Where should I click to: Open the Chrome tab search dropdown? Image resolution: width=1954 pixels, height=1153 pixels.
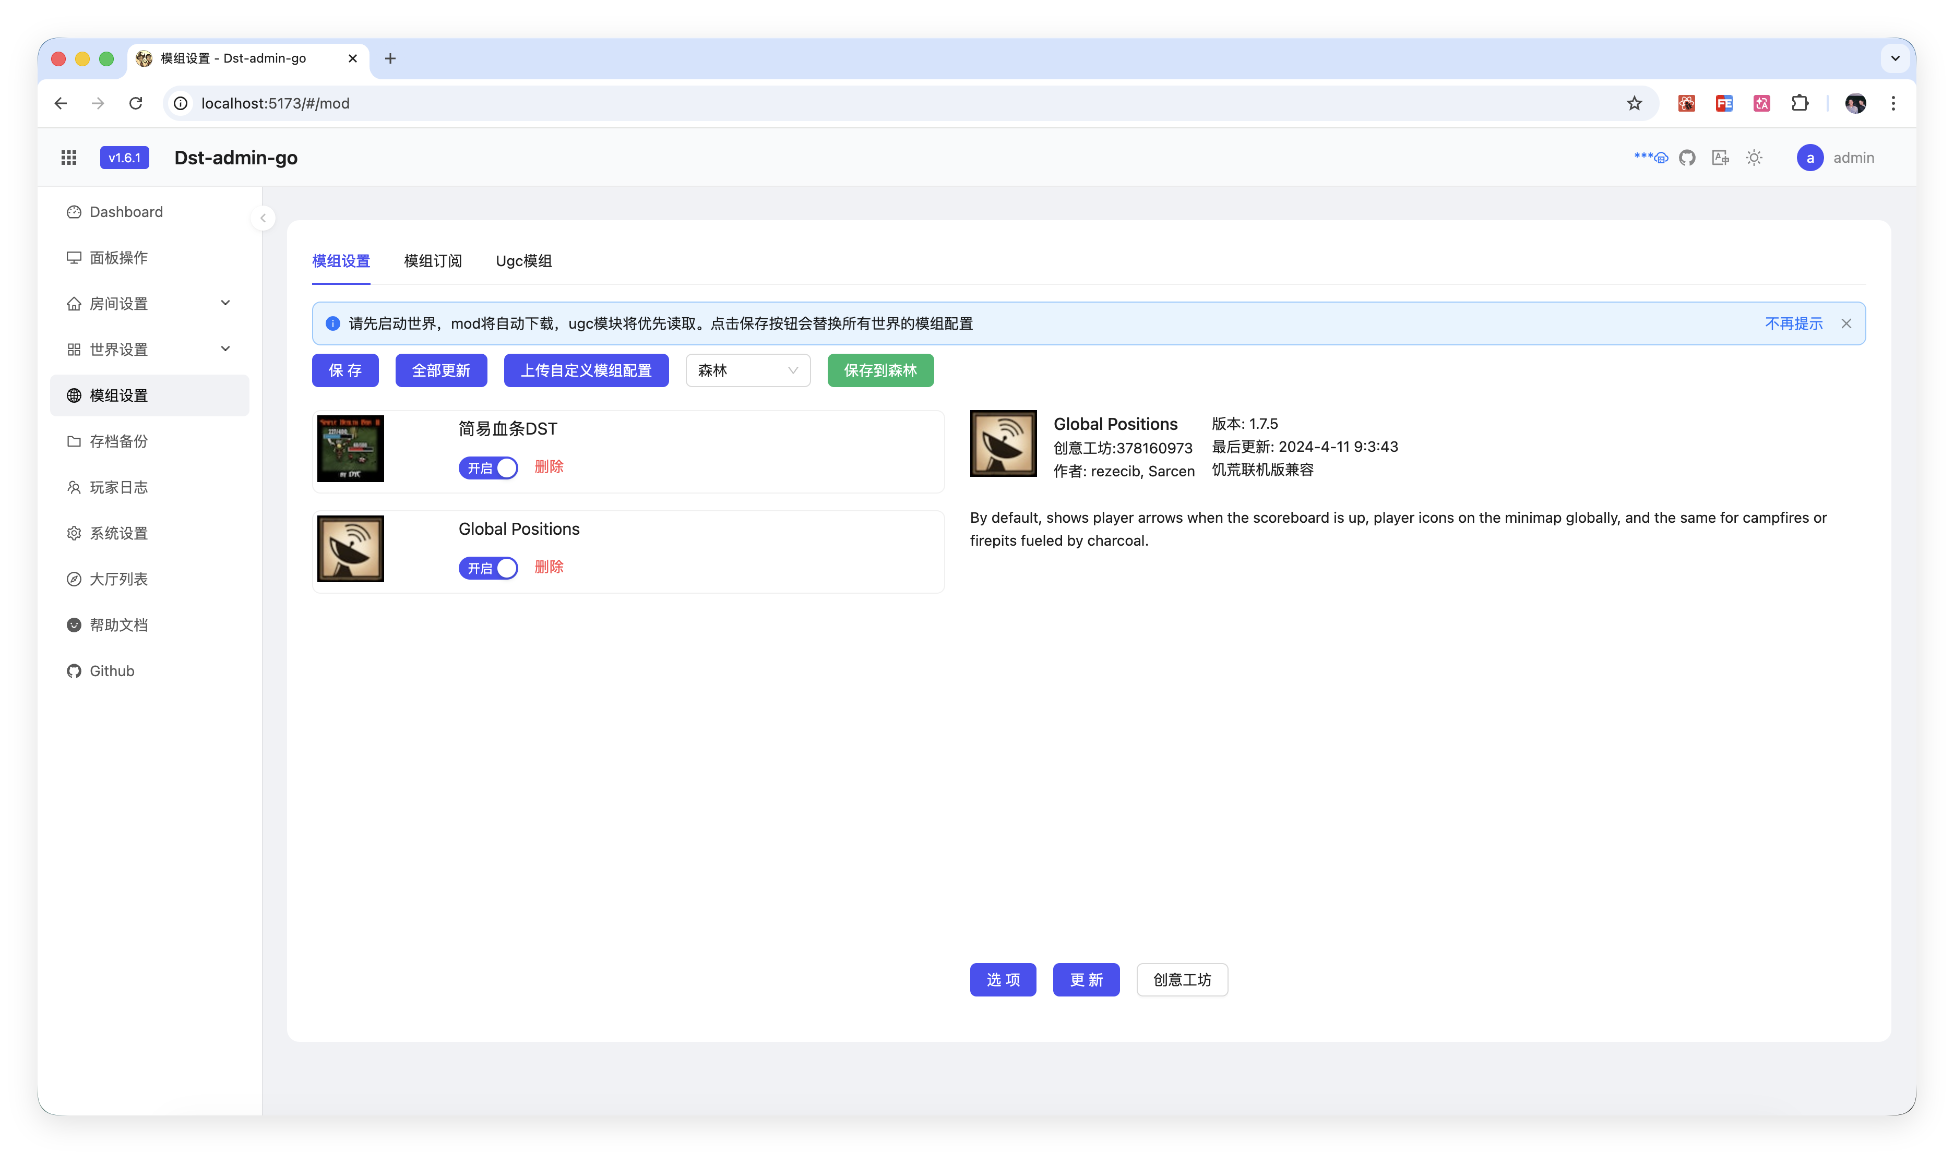tap(1896, 58)
